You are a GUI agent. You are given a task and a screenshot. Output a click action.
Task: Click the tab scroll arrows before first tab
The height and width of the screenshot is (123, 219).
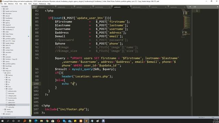[x=34, y=7]
